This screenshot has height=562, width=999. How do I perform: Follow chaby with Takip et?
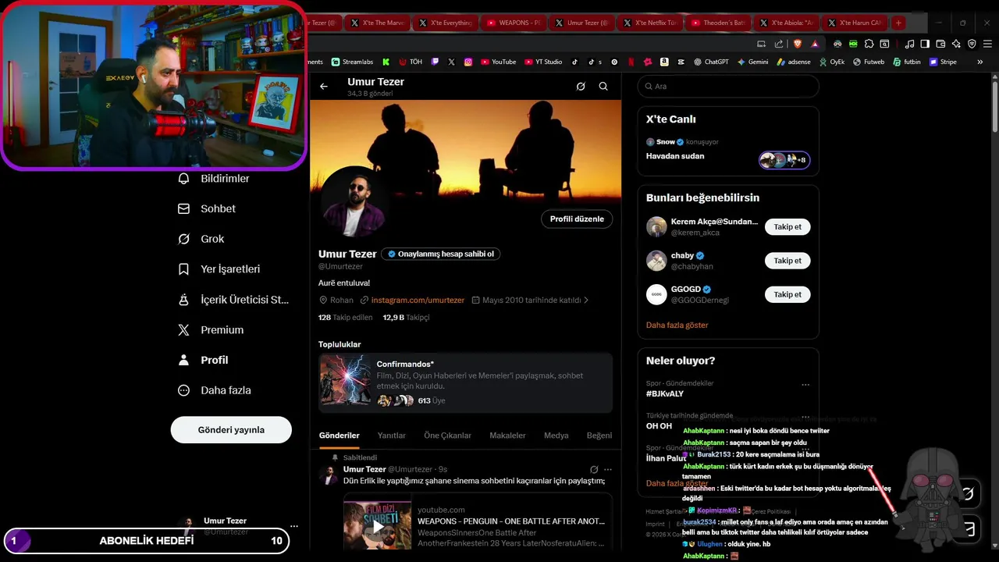coord(787,261)
